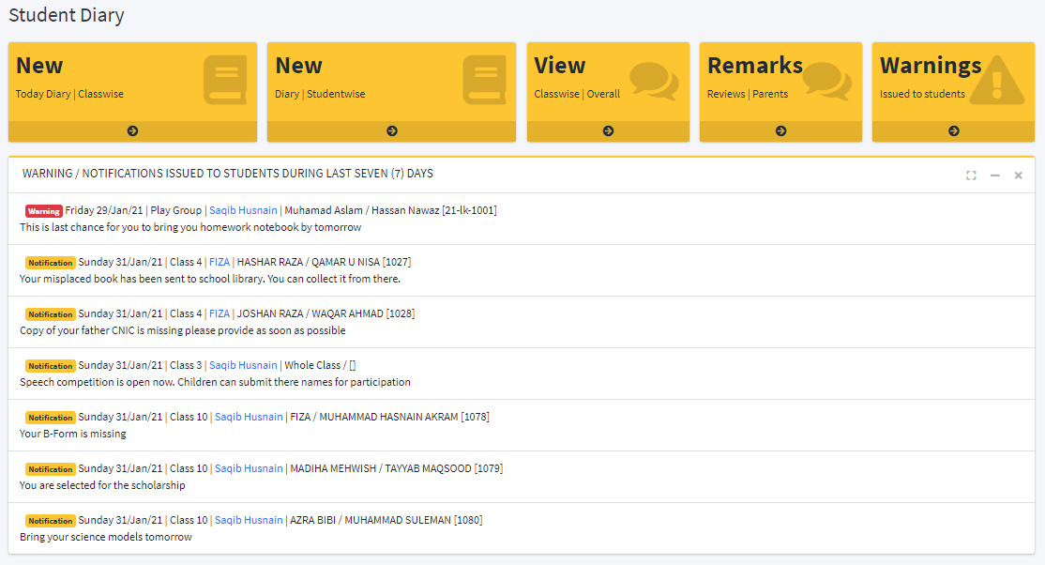Click Saqib Husnain link in AZRA BIBI entry

pos(249,520)
